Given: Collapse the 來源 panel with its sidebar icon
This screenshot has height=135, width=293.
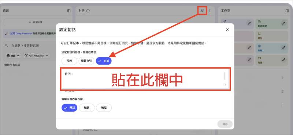Looking at the screenshot, I should [x=69, y=11].
